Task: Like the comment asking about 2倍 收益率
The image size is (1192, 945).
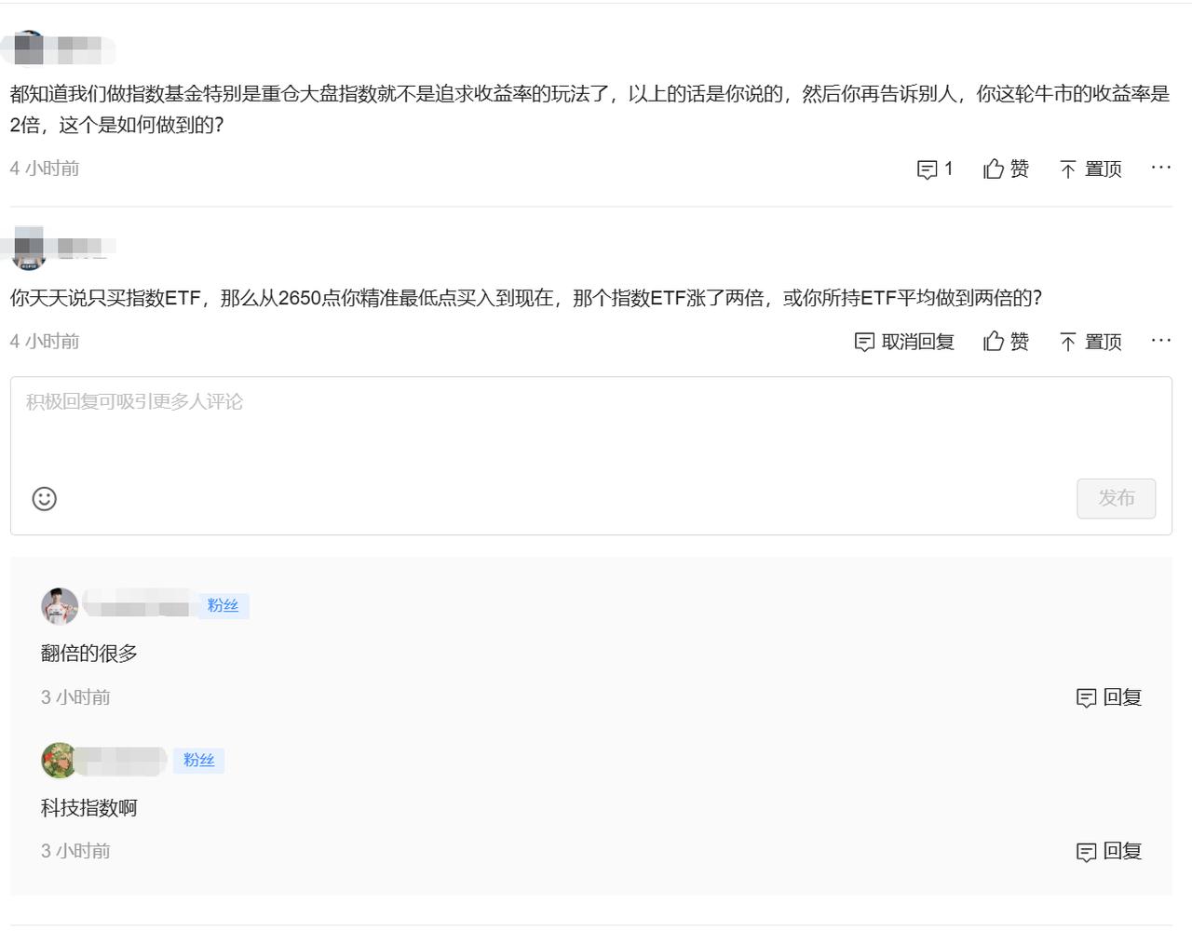Action: 1006,169
